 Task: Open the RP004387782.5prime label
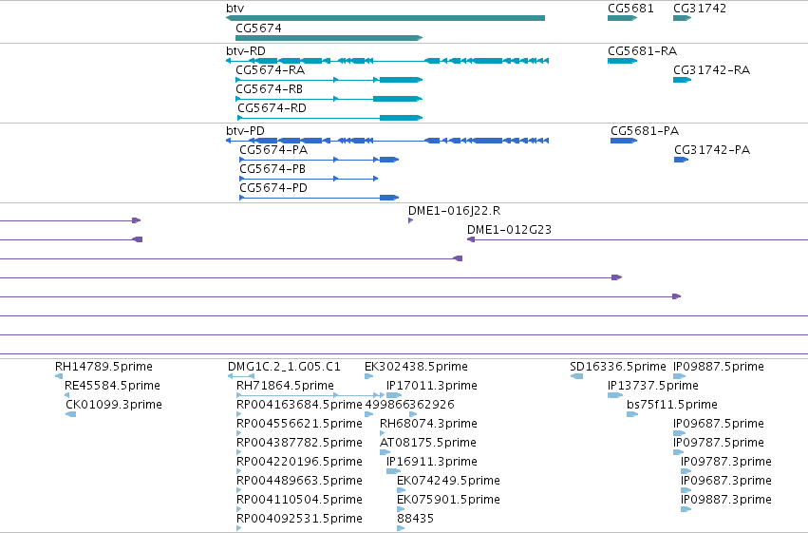tap(299, 443)
